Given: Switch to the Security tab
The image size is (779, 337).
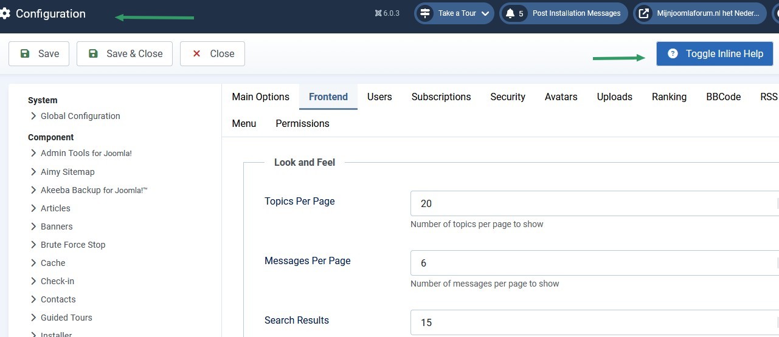Looking at the screenshot, I should pos(508,97).
